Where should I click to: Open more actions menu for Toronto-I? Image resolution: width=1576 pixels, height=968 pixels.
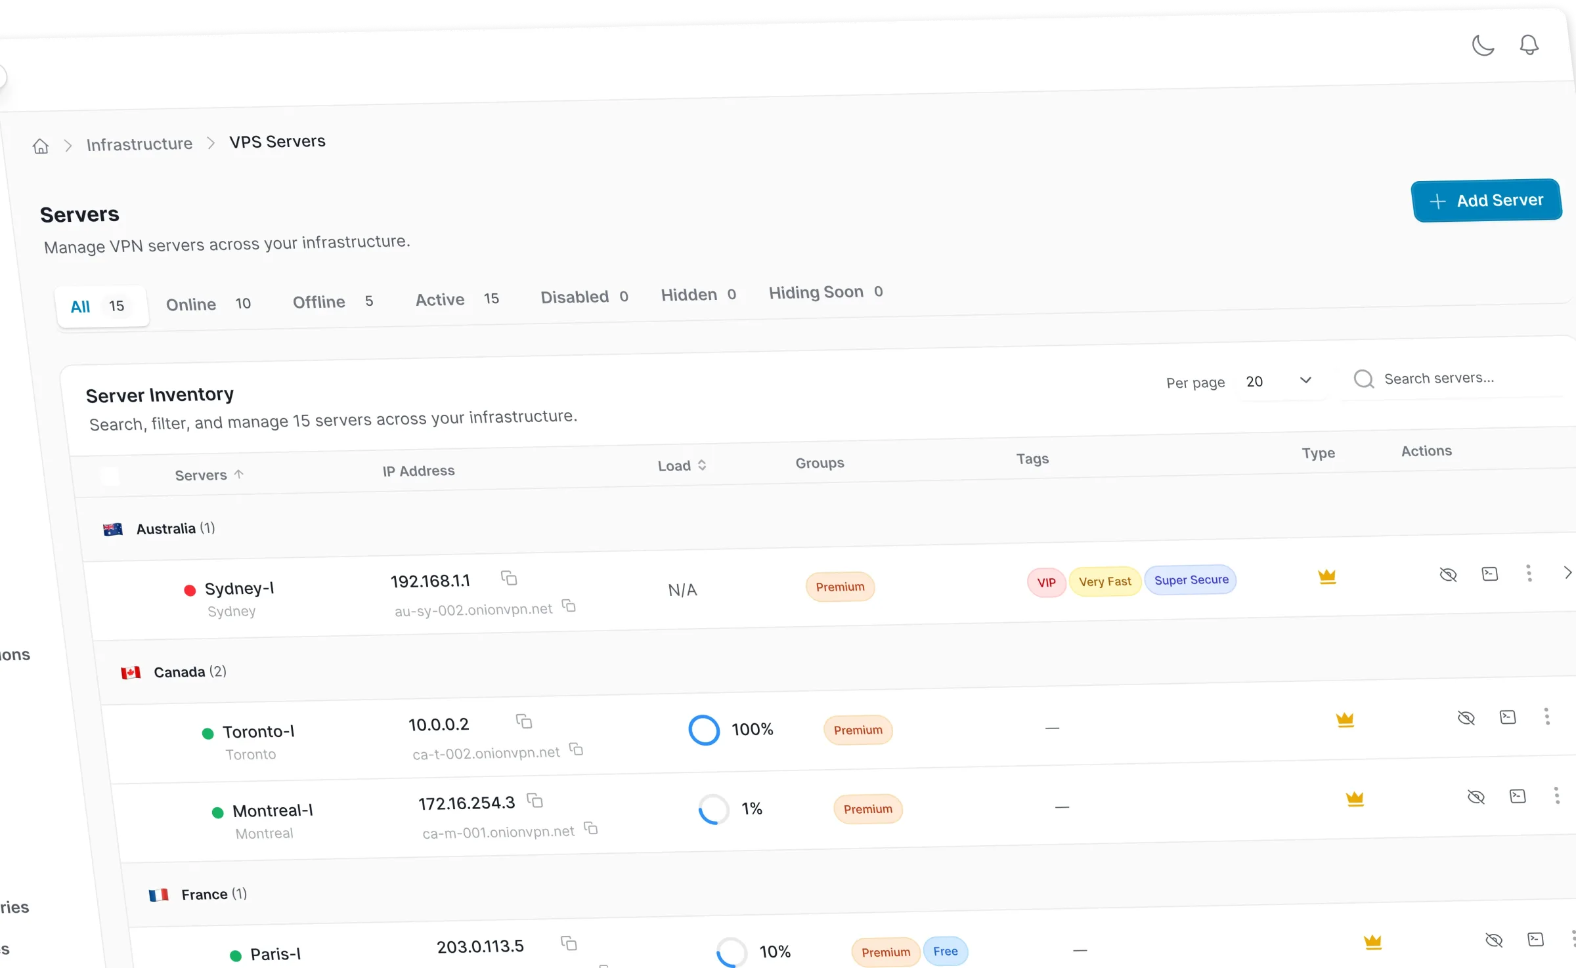click(1546, 716)
